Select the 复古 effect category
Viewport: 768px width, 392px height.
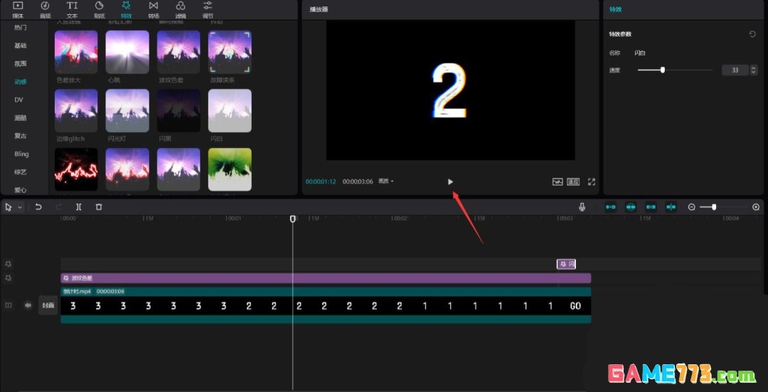click(x=21, y=136)
